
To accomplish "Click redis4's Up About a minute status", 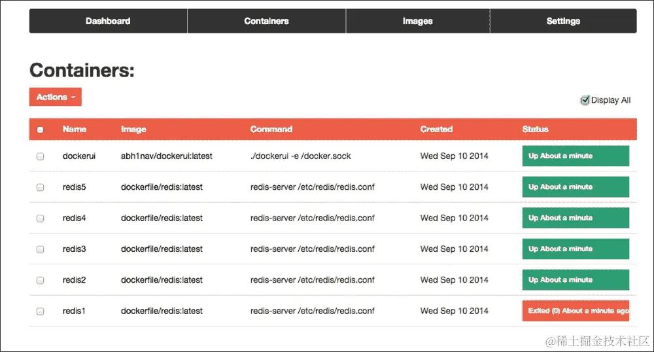I will 576,218.
